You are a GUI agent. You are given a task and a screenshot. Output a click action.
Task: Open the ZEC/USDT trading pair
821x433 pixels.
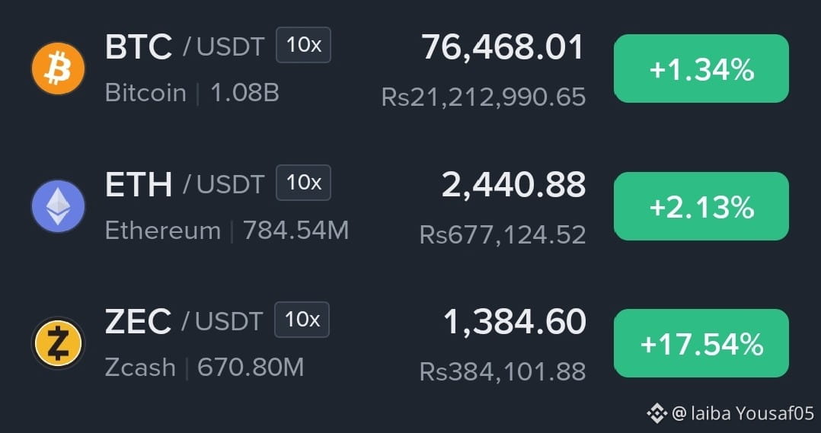pos(184,321)
